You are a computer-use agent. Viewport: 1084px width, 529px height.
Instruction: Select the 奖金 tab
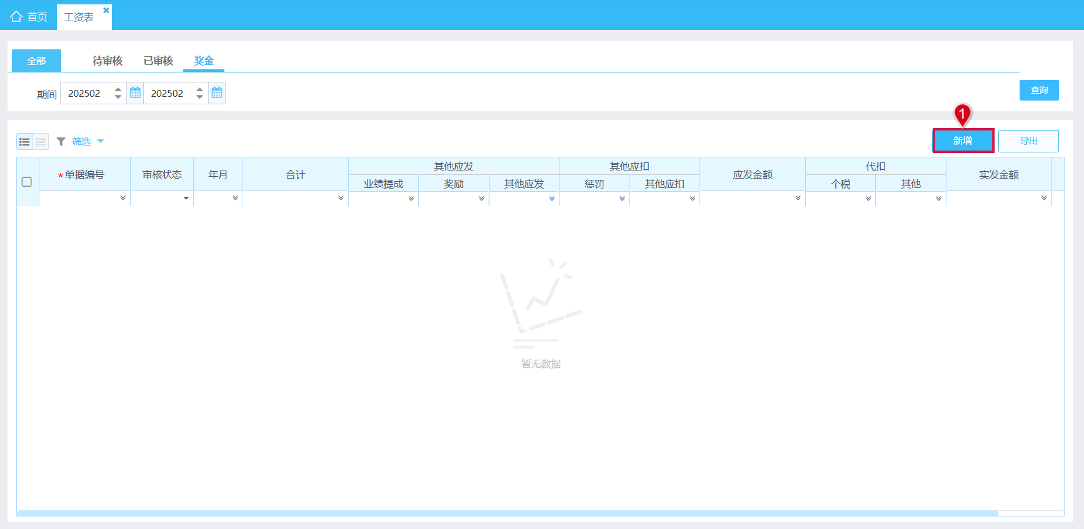click(x=204, y=61)
